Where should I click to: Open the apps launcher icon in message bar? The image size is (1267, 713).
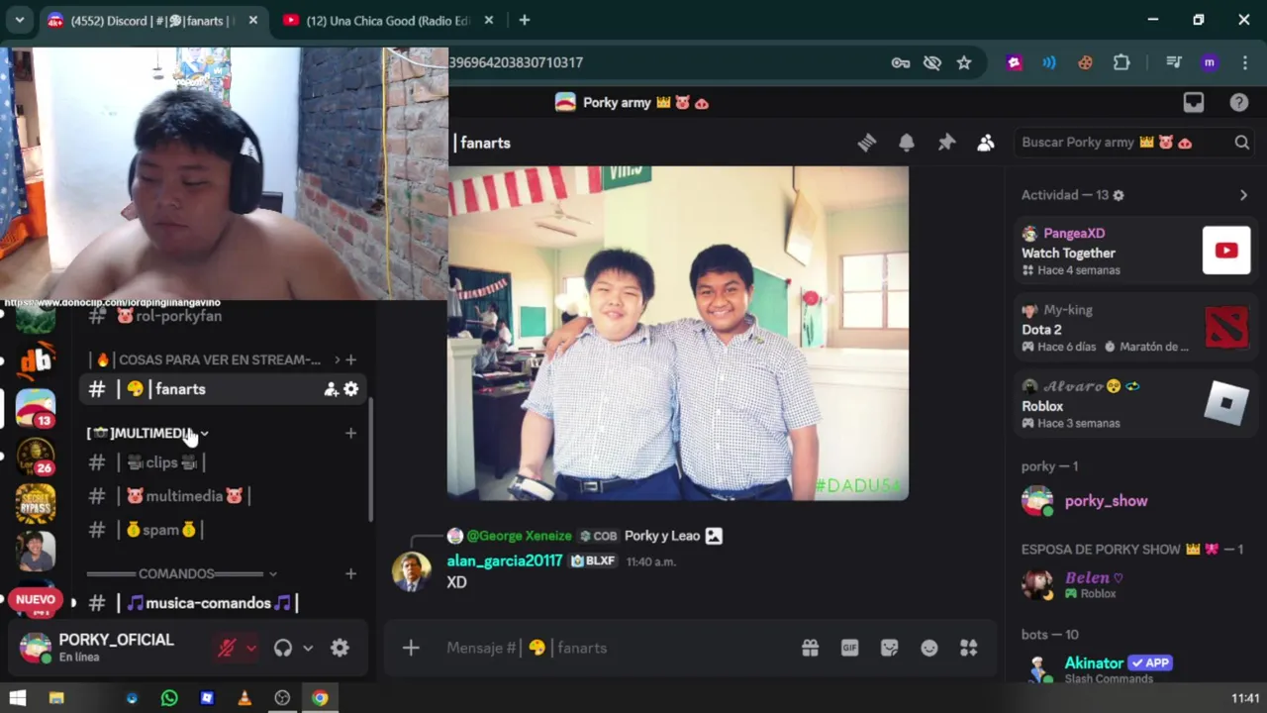tap(968, 648)
